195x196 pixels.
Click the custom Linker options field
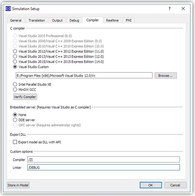(104, 167)
